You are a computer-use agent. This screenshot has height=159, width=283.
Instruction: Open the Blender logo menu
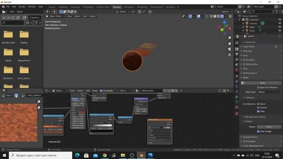coord(3,7)
